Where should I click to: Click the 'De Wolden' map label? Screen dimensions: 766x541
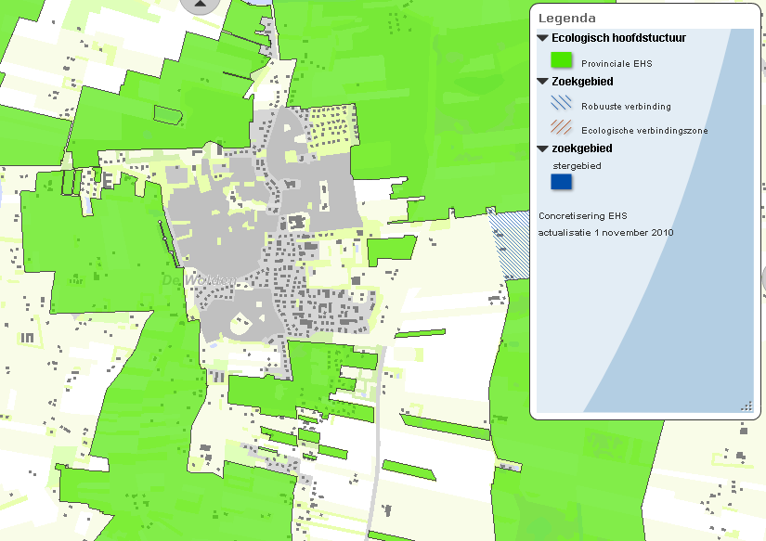199,280
